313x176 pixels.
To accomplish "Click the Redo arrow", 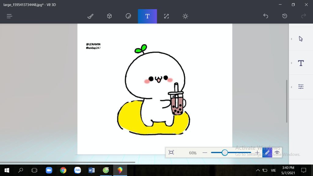I will pyautogui.click(x=304, y=16).
